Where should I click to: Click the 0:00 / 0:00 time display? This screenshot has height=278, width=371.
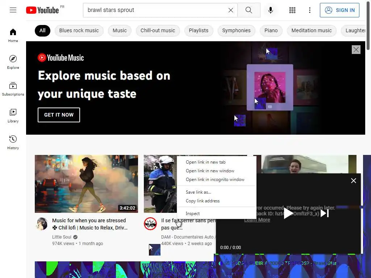(x=230, y=248)
